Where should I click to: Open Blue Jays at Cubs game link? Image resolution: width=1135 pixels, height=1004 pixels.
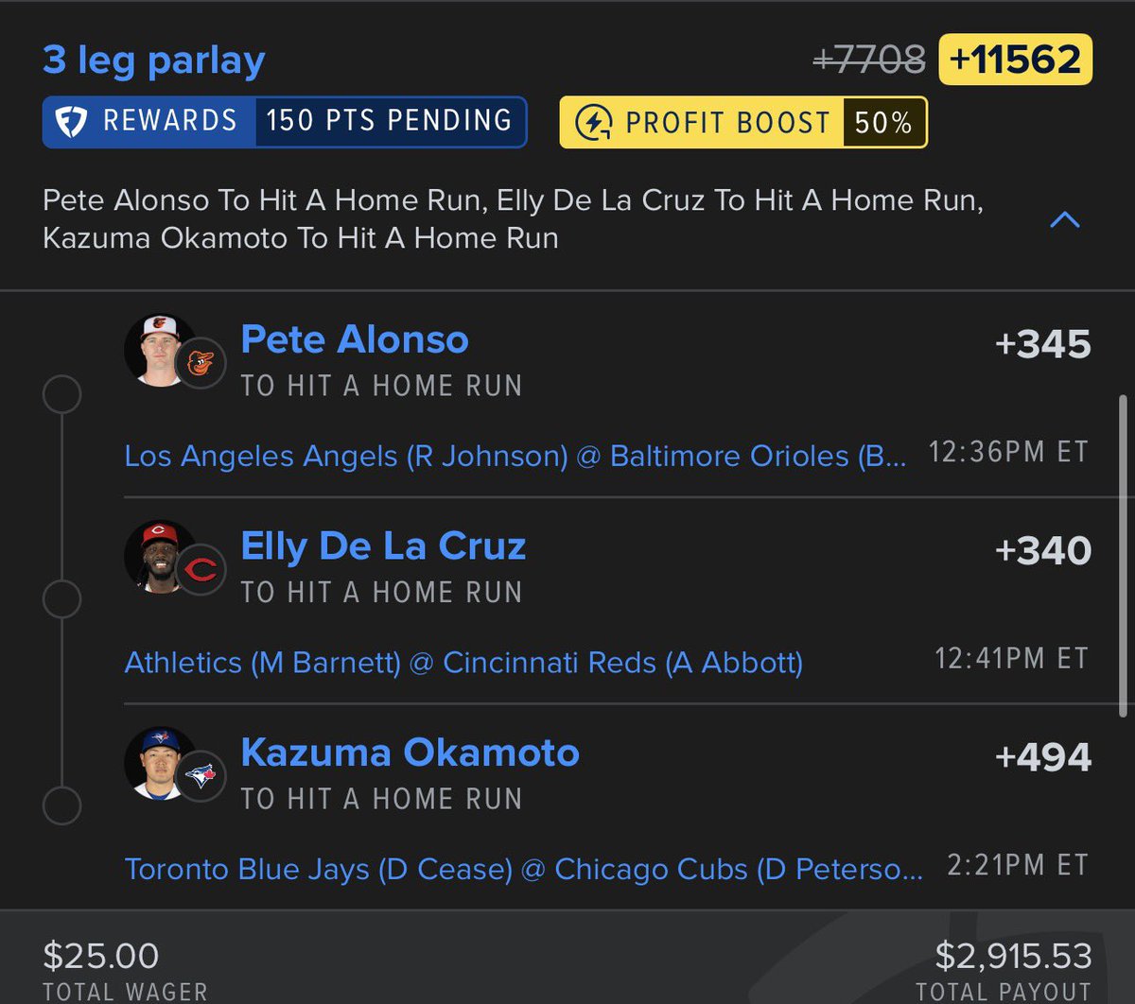pos(524,869)
